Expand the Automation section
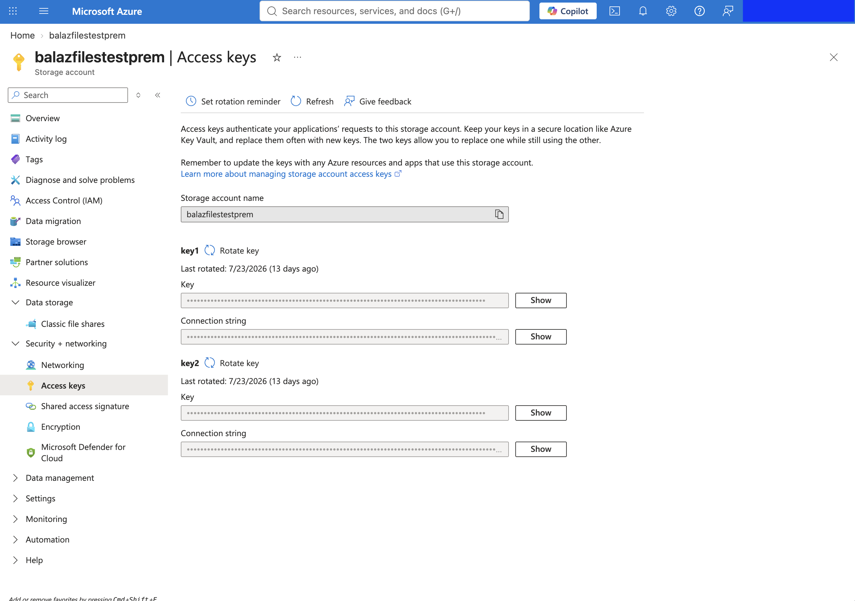The width and height of the screenshot is (855, 601). click(15, 540)
